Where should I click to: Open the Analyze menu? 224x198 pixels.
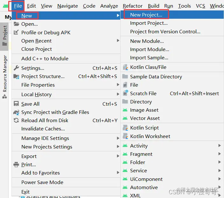[109, 6]
